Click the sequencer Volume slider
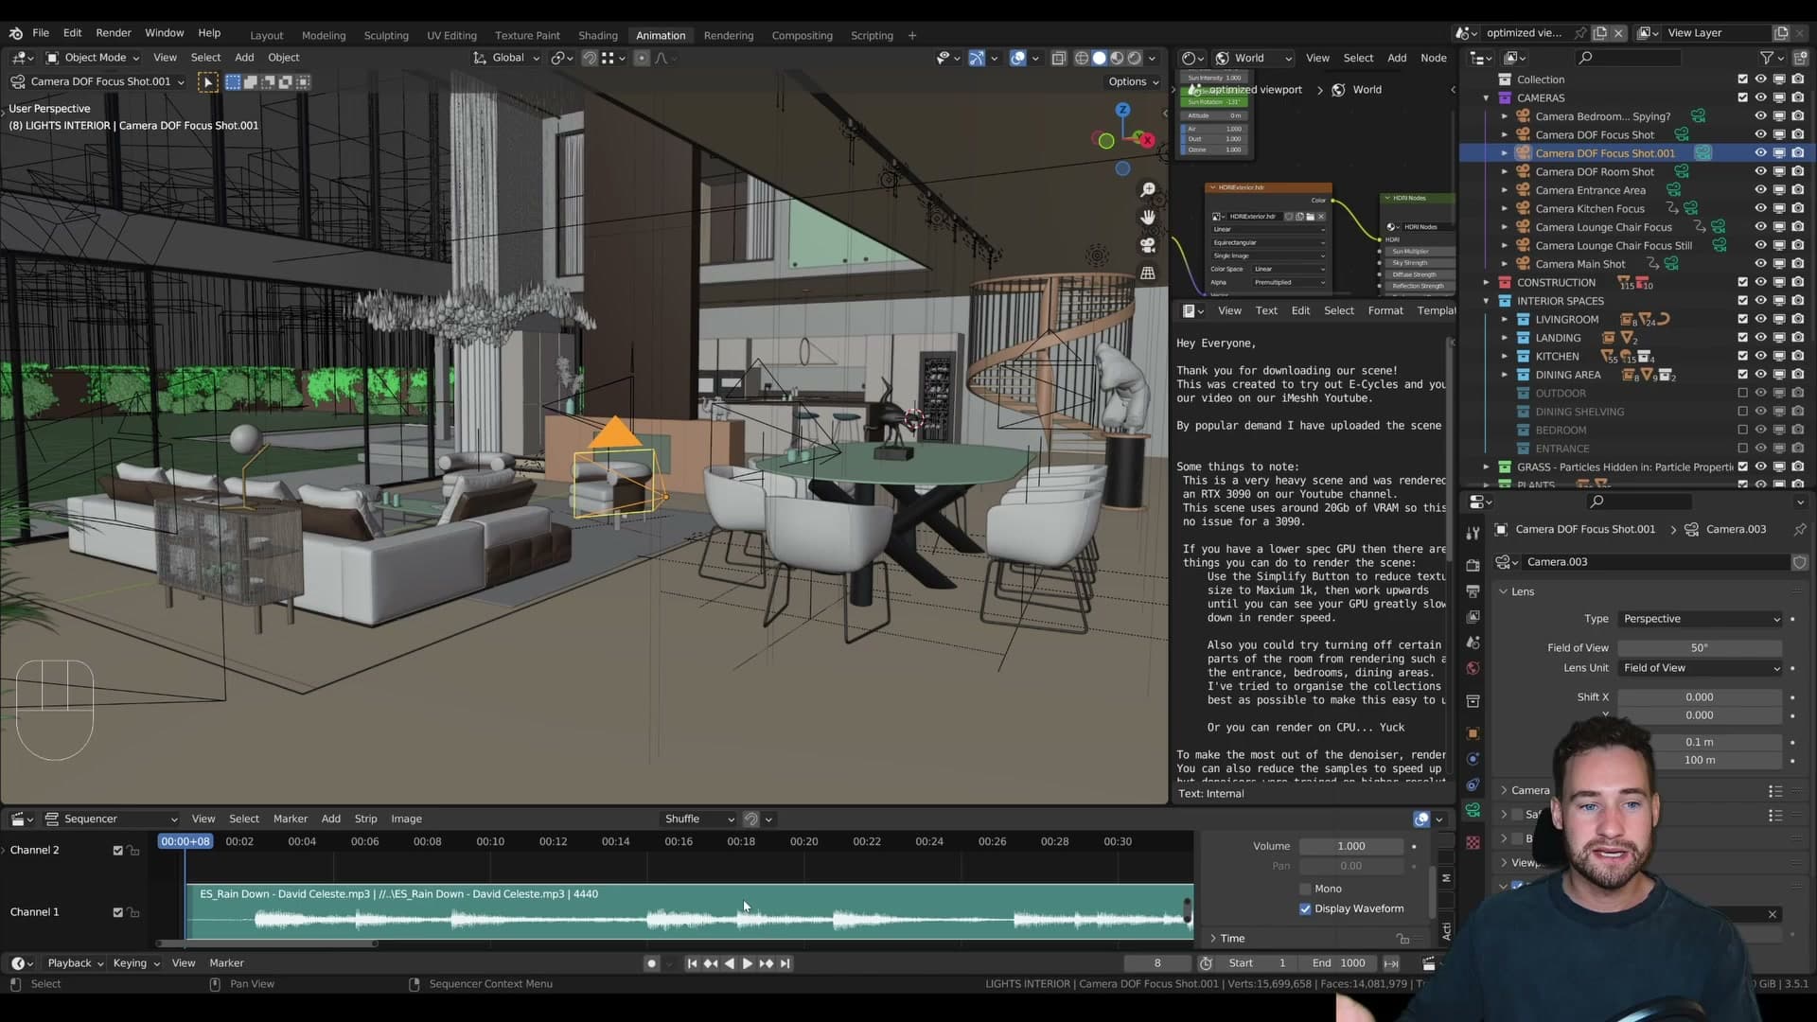 click(x=1350, y=847)
